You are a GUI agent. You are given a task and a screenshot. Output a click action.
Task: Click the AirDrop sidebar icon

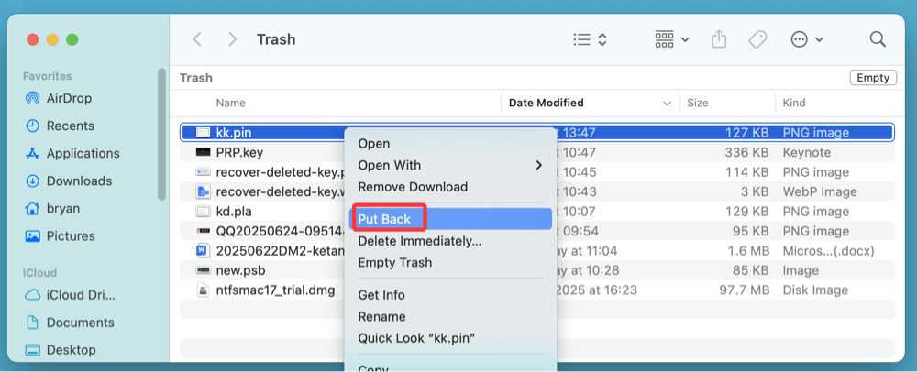[33, 98]
